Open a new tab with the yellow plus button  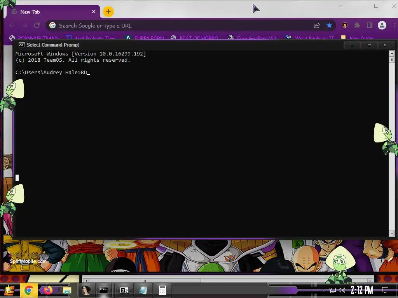[108, 12]
